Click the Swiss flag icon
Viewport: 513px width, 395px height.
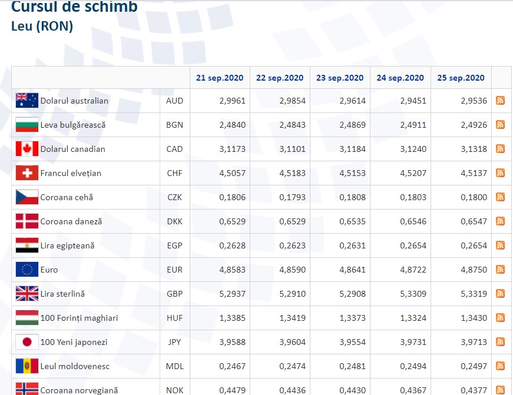click(27, 173)
